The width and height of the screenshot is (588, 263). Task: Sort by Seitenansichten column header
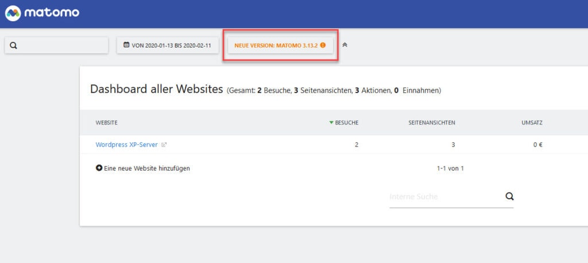tap(432, 123)
